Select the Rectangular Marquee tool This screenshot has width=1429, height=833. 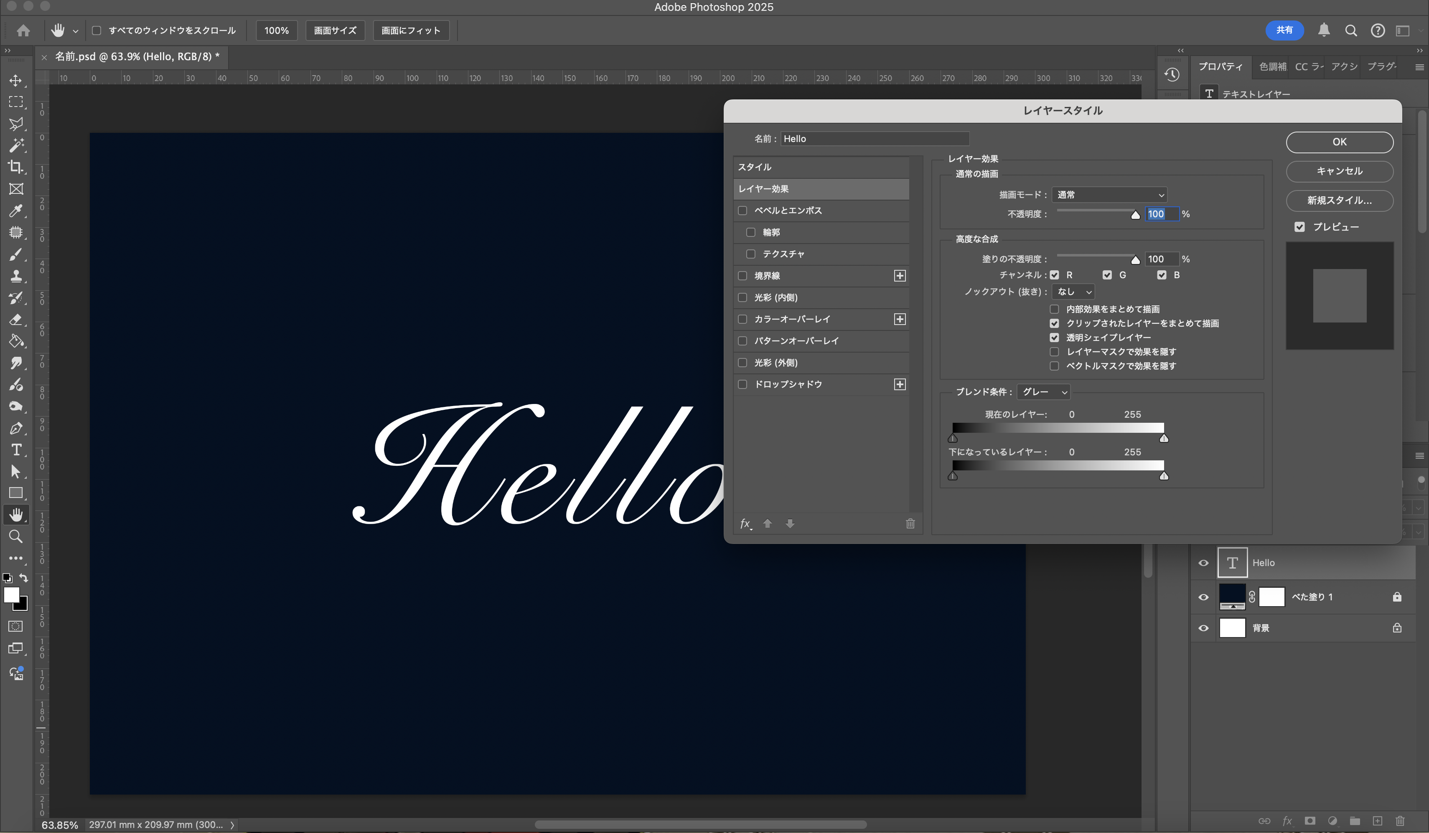click(x=16, y=102)
